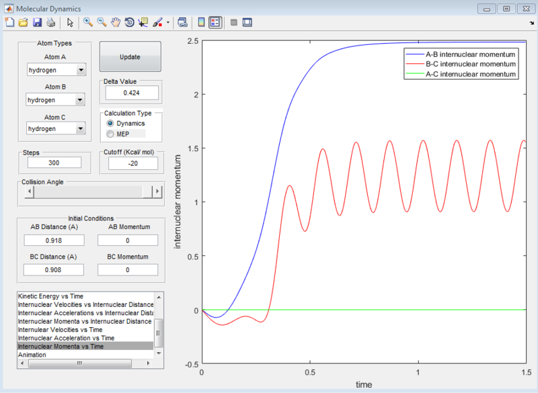Viewport: 538px width, 393px height.
Task: Toggle the Insert Legend toolbar button
Action: pos(215,22)
